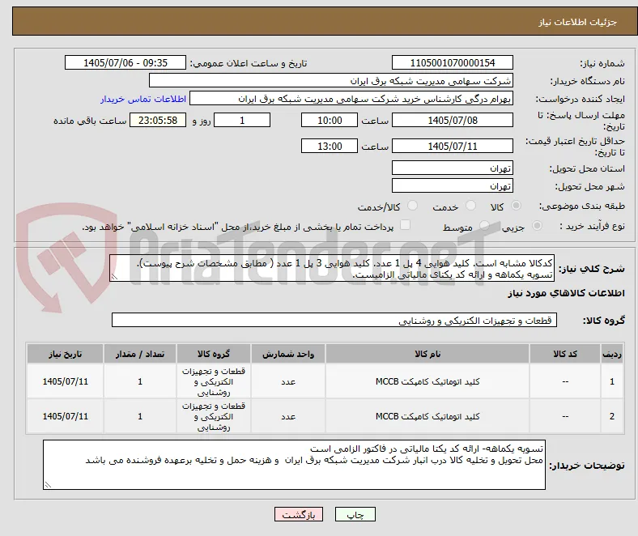Select the کالا/خدمت radio button
The image size is (638, 536).
coord(413,206)
